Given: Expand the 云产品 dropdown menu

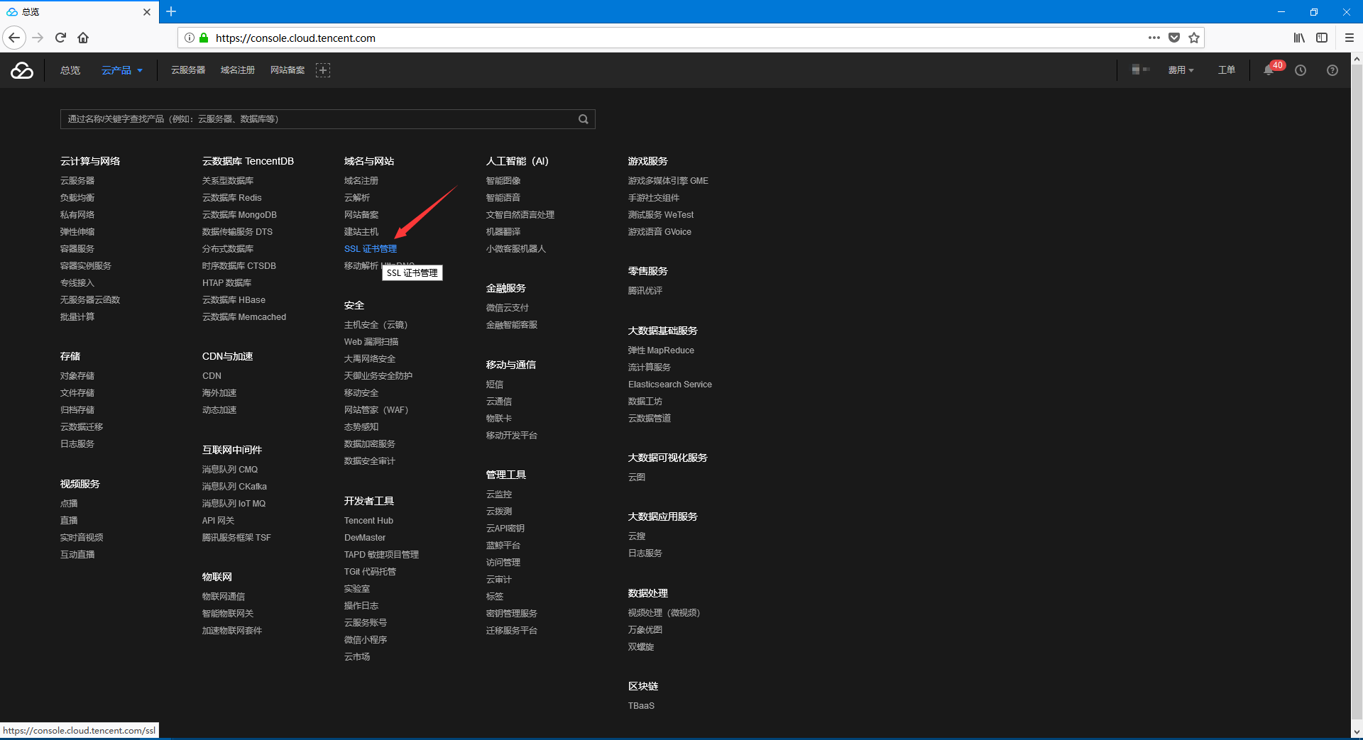Looking at the screenshot, I should click(121, 70).
